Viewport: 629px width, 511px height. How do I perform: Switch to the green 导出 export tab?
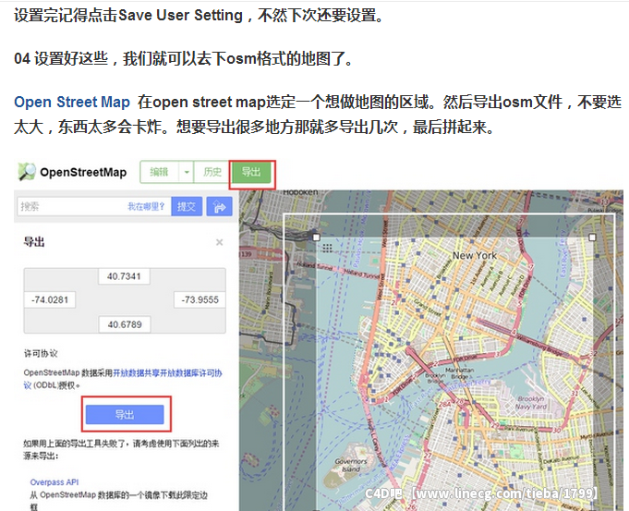[x=251, y=173]
